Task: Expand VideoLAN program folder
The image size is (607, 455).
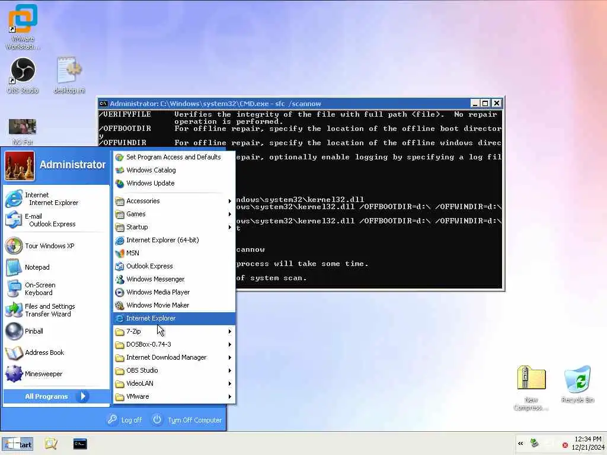Action: 174,383
